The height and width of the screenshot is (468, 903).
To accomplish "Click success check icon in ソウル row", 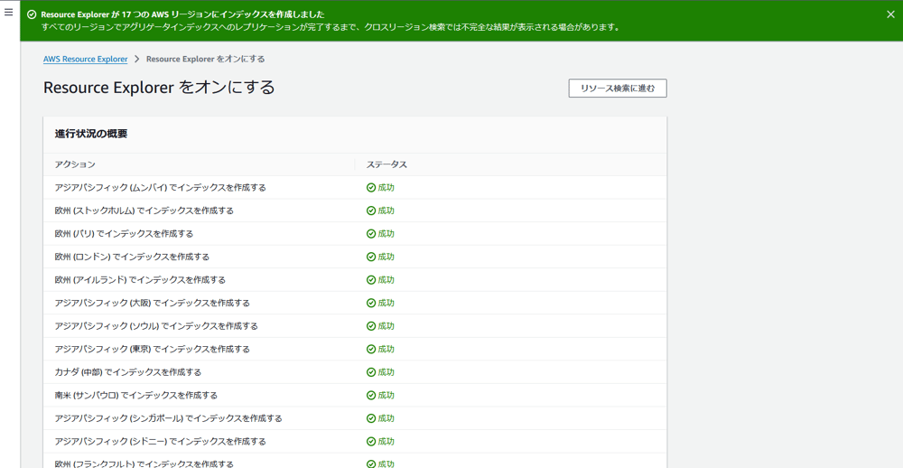I will pyautogui.click(x=371, y=325).
